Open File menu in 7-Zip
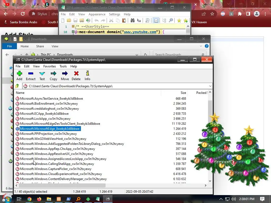 18,66
